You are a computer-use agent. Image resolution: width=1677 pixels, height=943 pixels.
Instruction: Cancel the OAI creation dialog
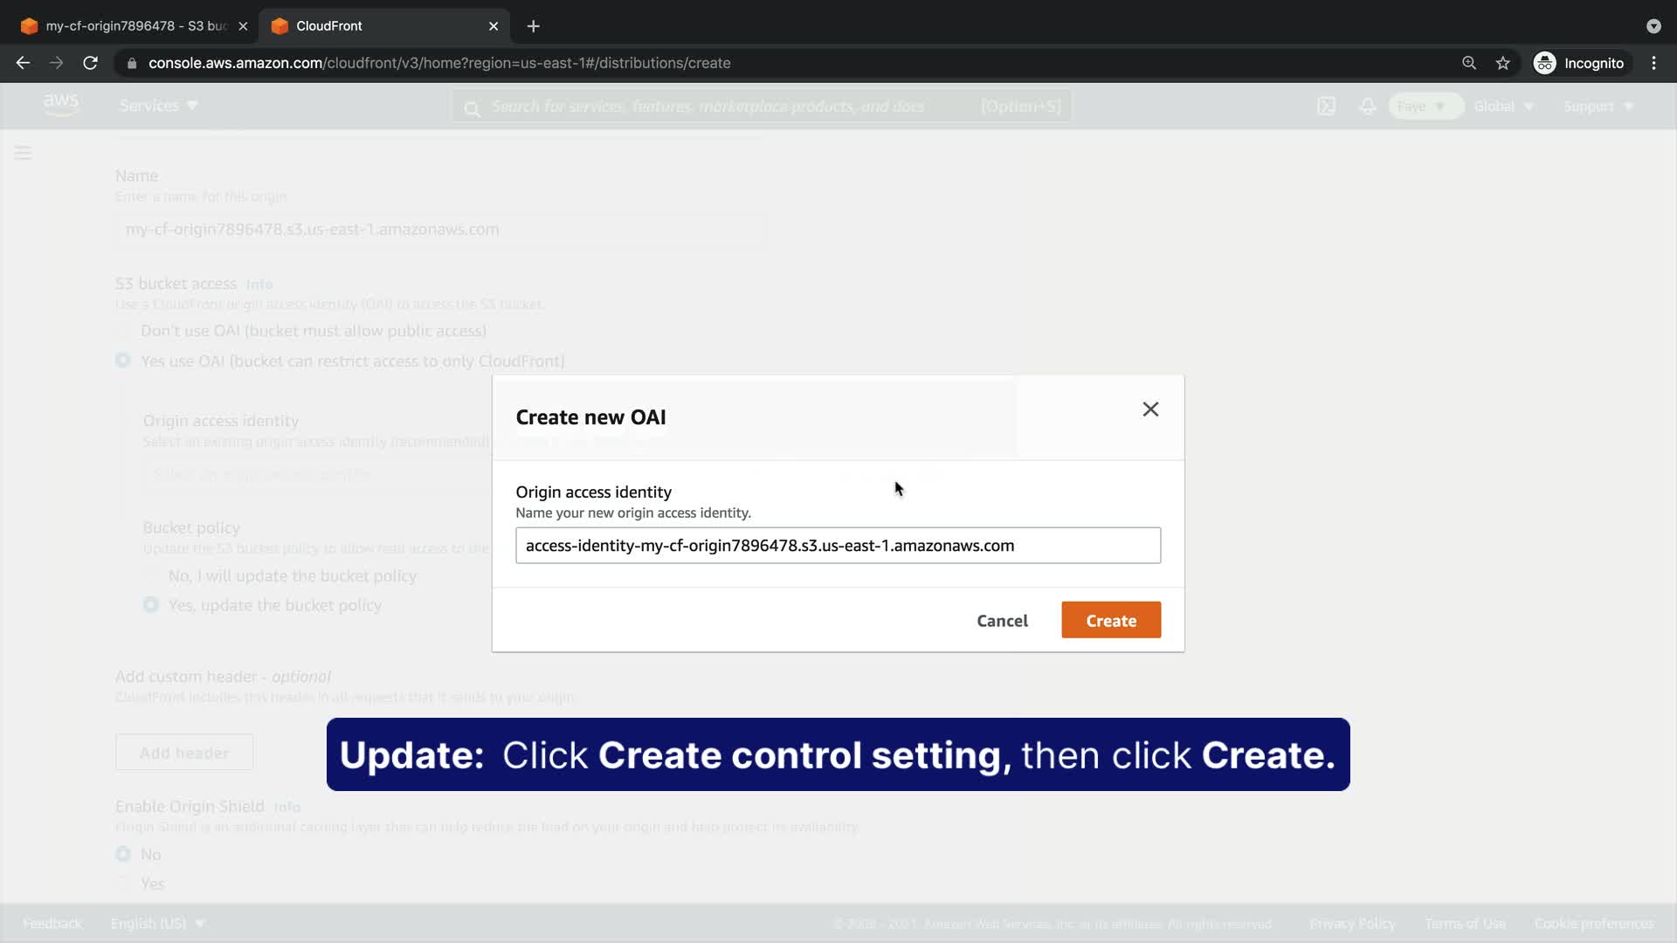(x=1002, y=621)
